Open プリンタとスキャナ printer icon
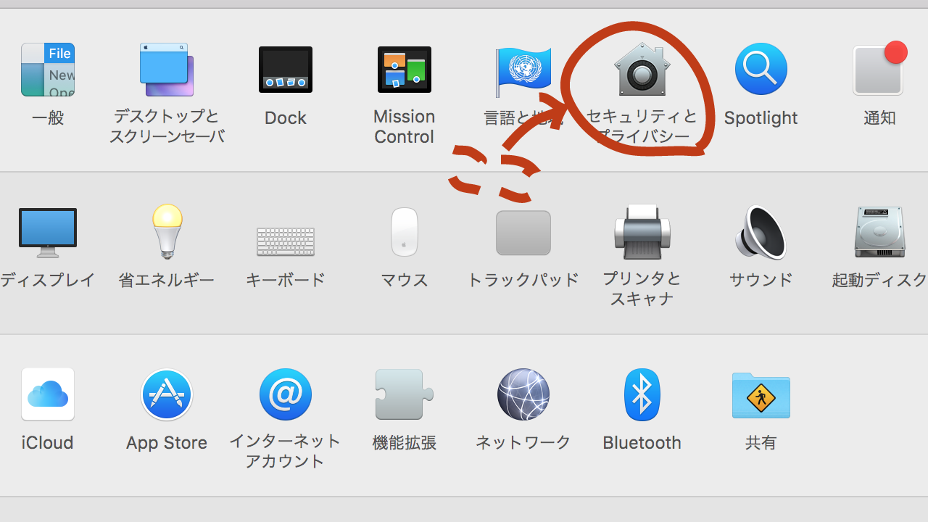The image size is (928, 522). click(x=642, y=231)
